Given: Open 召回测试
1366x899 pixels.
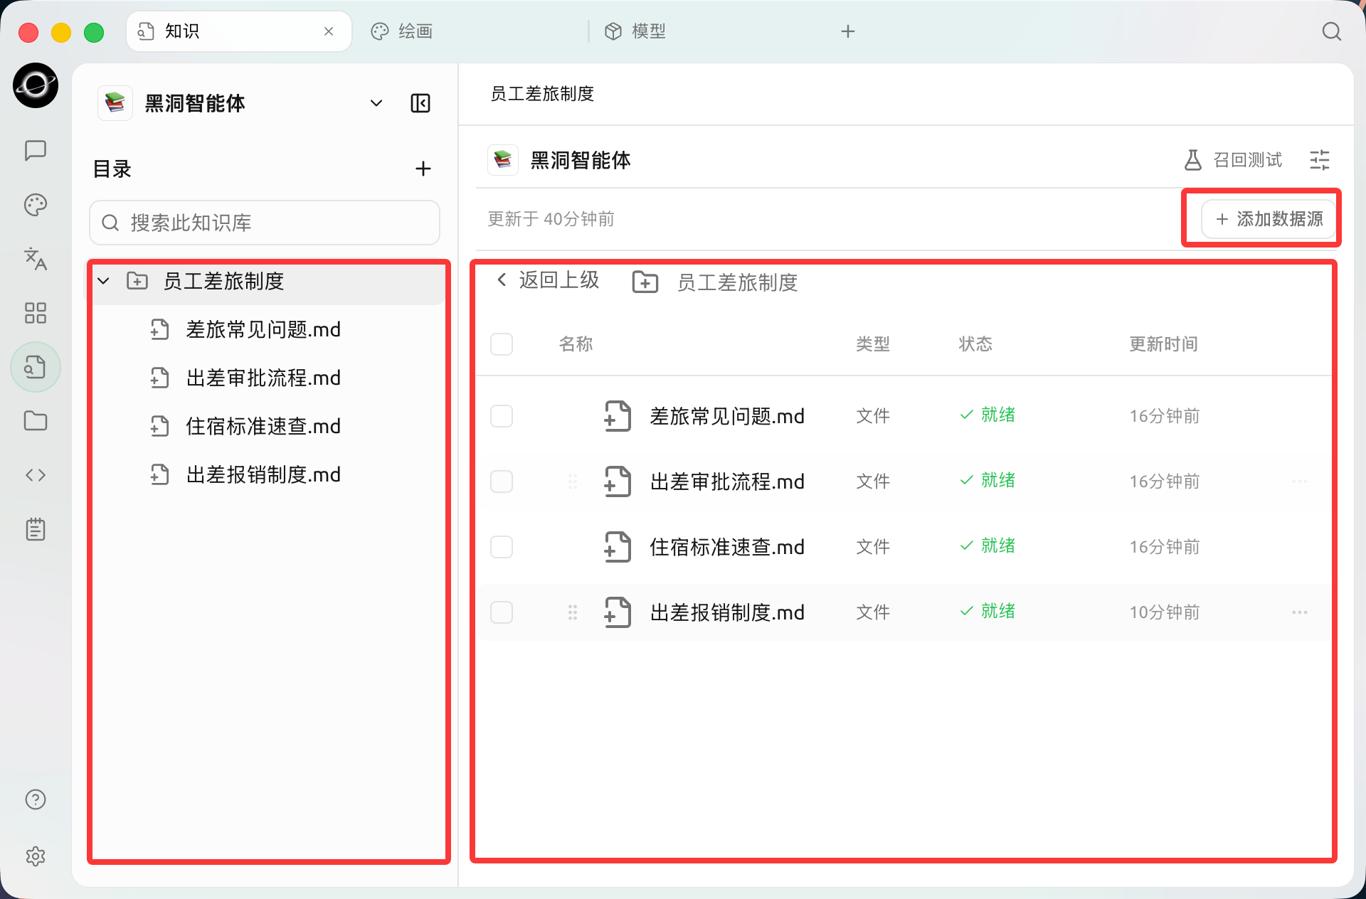Looking at the screenshot, I should [x=1233, y=160].
